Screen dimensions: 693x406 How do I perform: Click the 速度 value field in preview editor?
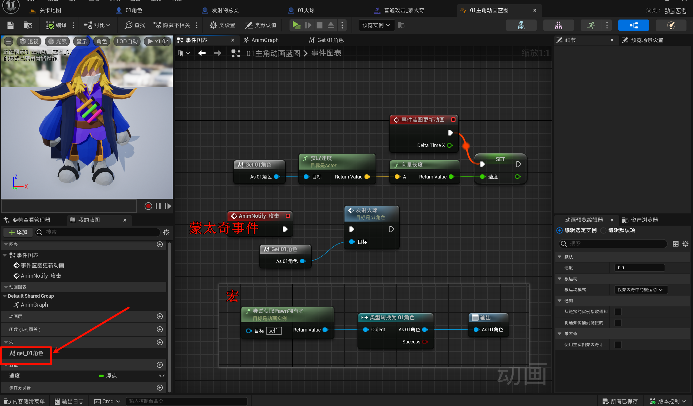pos(639,268)
